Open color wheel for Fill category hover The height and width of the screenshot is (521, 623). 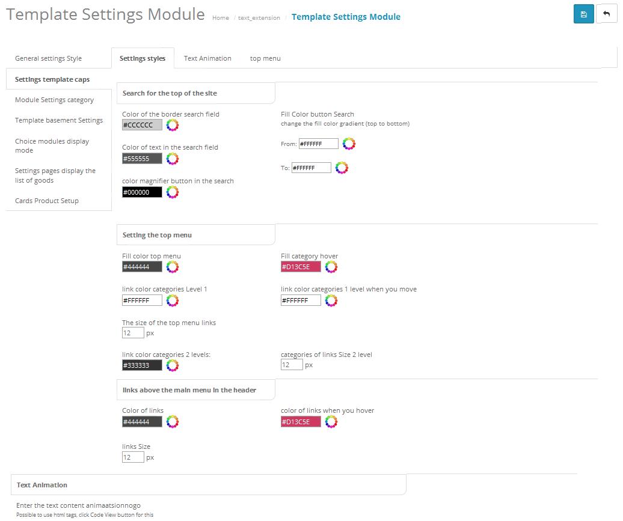pyautogui.click(x=331, y=267)
